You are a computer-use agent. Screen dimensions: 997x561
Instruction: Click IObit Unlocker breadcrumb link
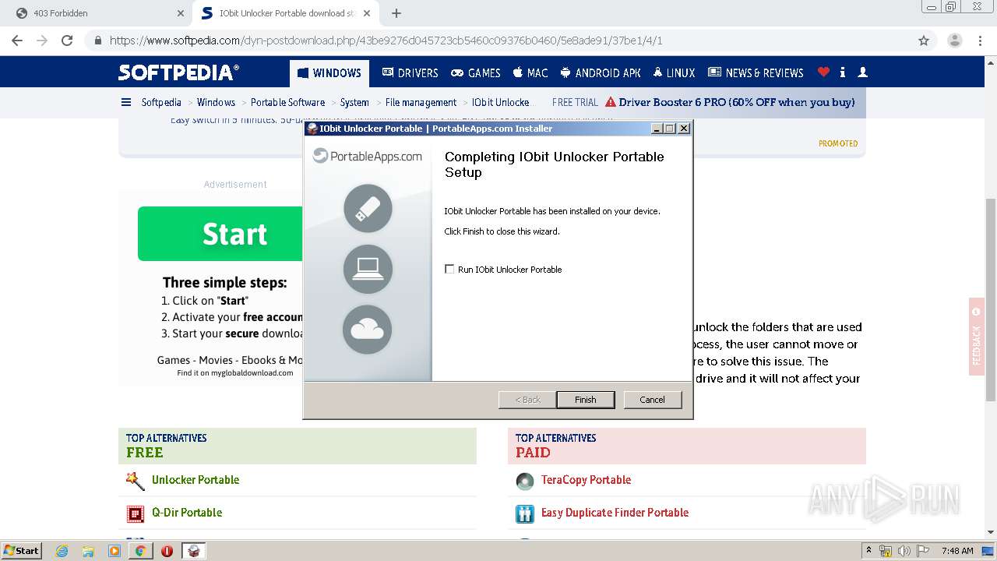[500, 102]
